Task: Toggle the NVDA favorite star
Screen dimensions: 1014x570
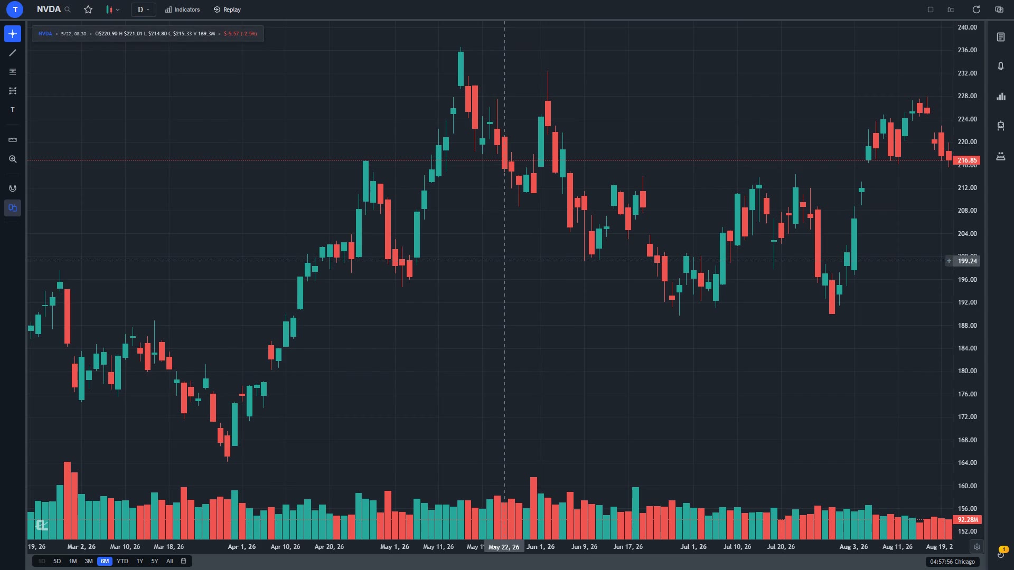Action: point(88,9)
